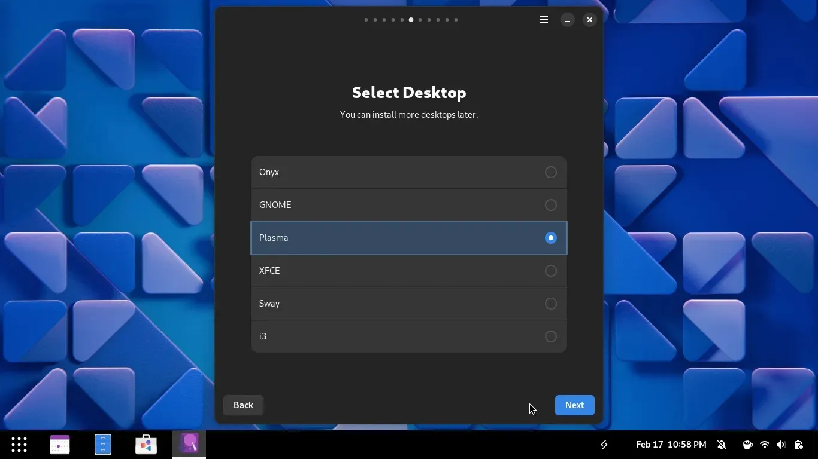The width and height of the screenshot is (818, 459).
Task: Open the app grid launcher
Action: click(x=19, y=445)
